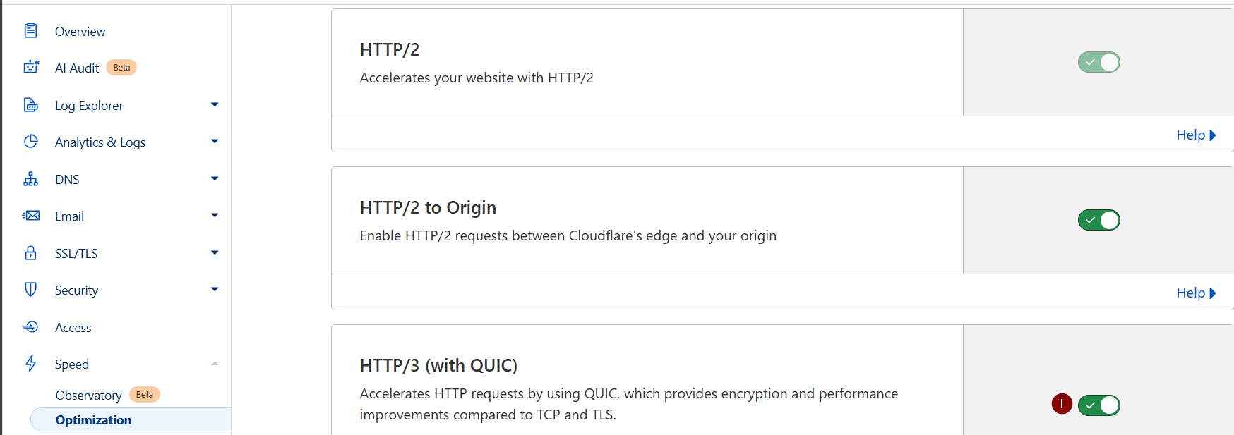Disable the HTTP/2 to Origin toggle

tap(1098, 220)
